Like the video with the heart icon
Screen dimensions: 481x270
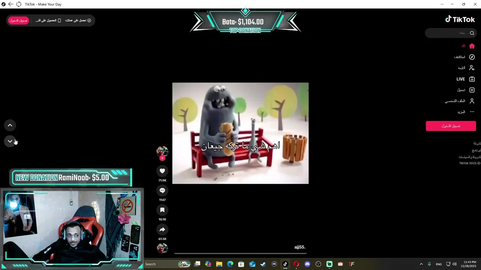point(162,171)
